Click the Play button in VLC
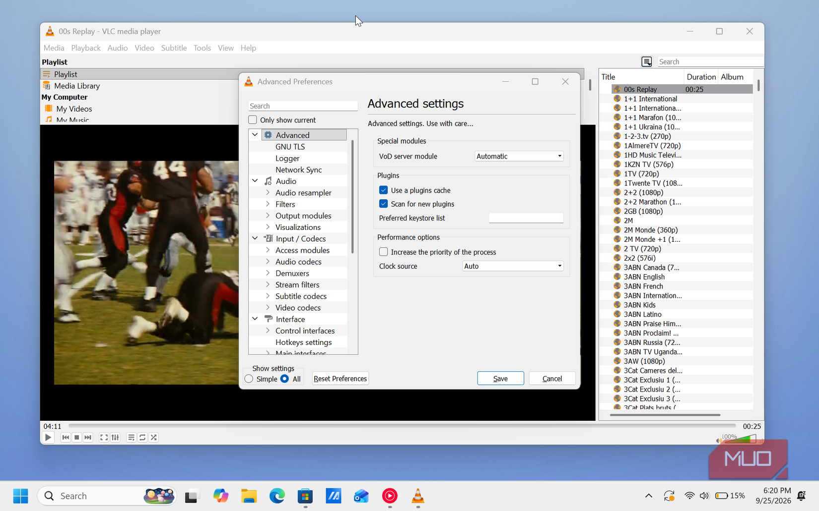Screen dimensions: 819x511 [x=48, y=438]
